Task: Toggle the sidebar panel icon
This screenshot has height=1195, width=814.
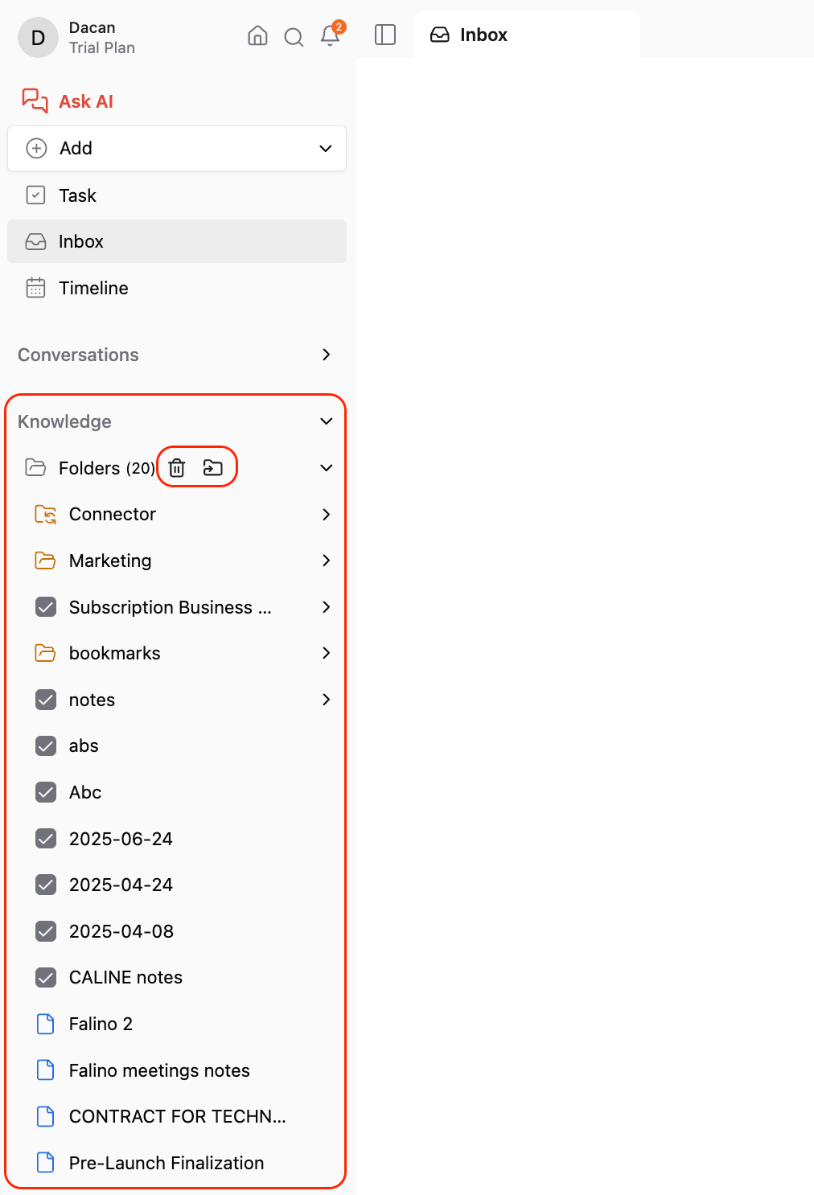Action: 385,35
